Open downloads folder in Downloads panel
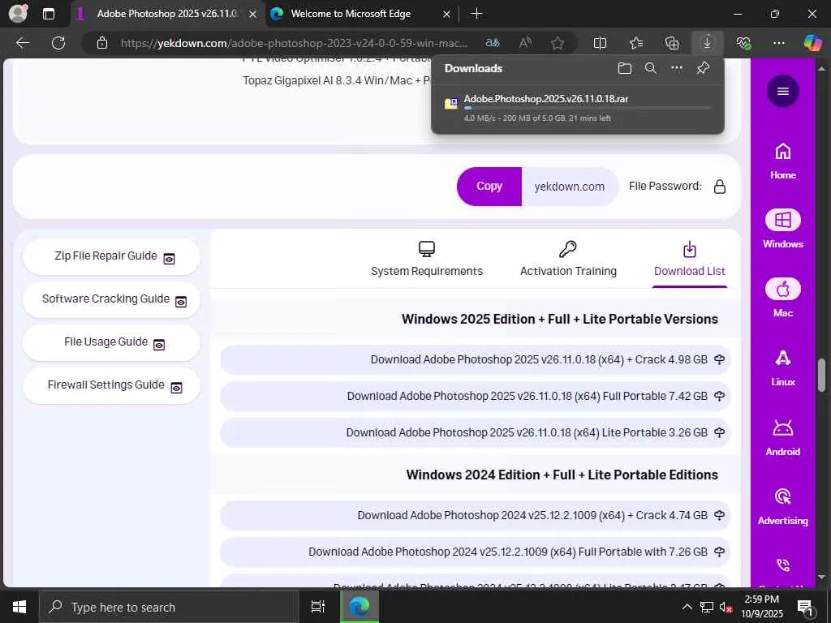This screenshot has width=831, height=623. tap(625, 68)
